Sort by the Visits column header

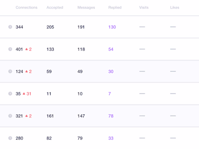click(144, 8)
